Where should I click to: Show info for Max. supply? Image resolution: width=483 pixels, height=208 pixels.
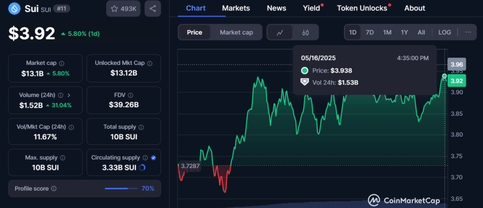63,158
